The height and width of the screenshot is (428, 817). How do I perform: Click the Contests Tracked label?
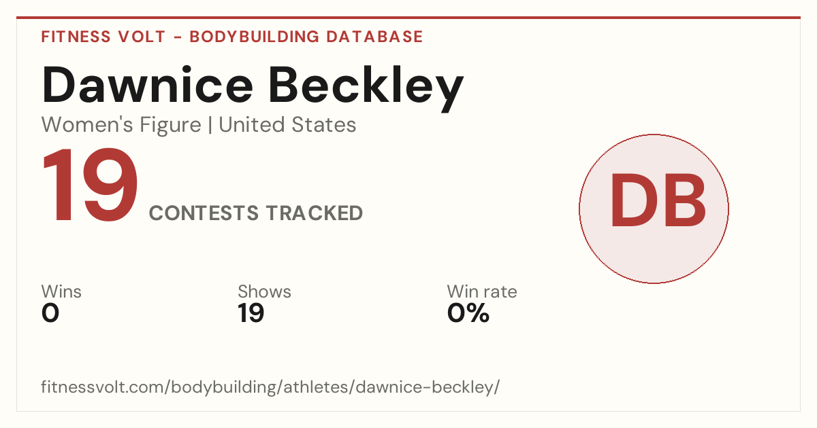(x=256, y=213)
